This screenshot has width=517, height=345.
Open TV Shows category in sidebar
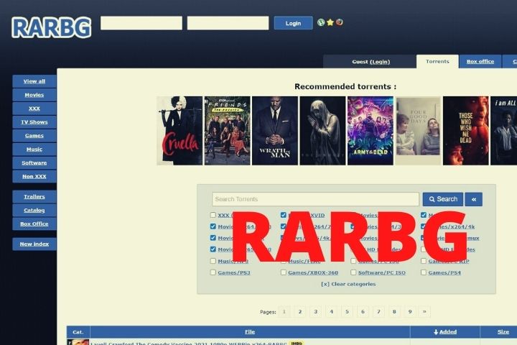click(34, 121)
